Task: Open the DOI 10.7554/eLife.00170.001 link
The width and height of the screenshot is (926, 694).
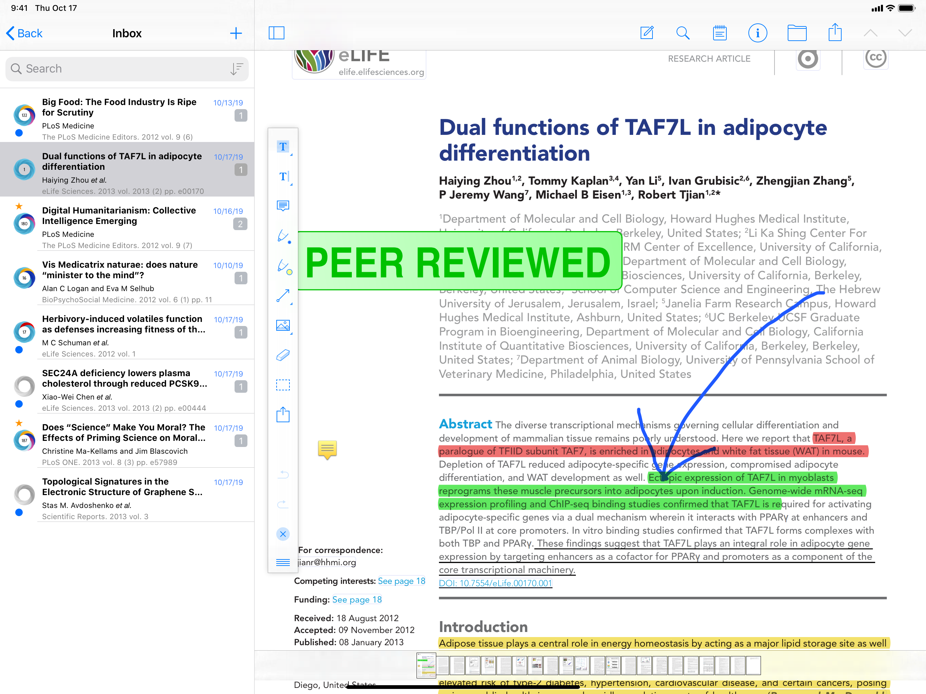Action: [495, 583]
